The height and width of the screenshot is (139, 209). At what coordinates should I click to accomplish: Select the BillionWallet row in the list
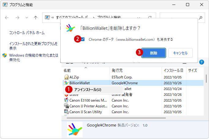133,83
